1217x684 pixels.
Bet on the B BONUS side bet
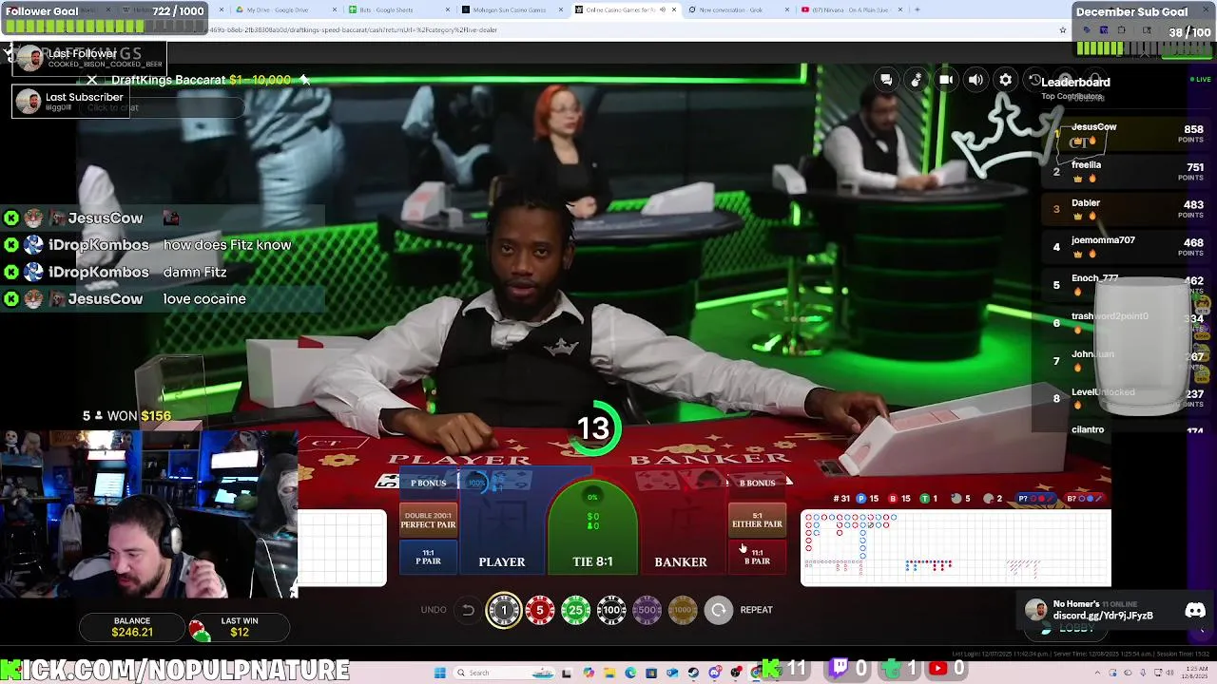coord(757,483)
